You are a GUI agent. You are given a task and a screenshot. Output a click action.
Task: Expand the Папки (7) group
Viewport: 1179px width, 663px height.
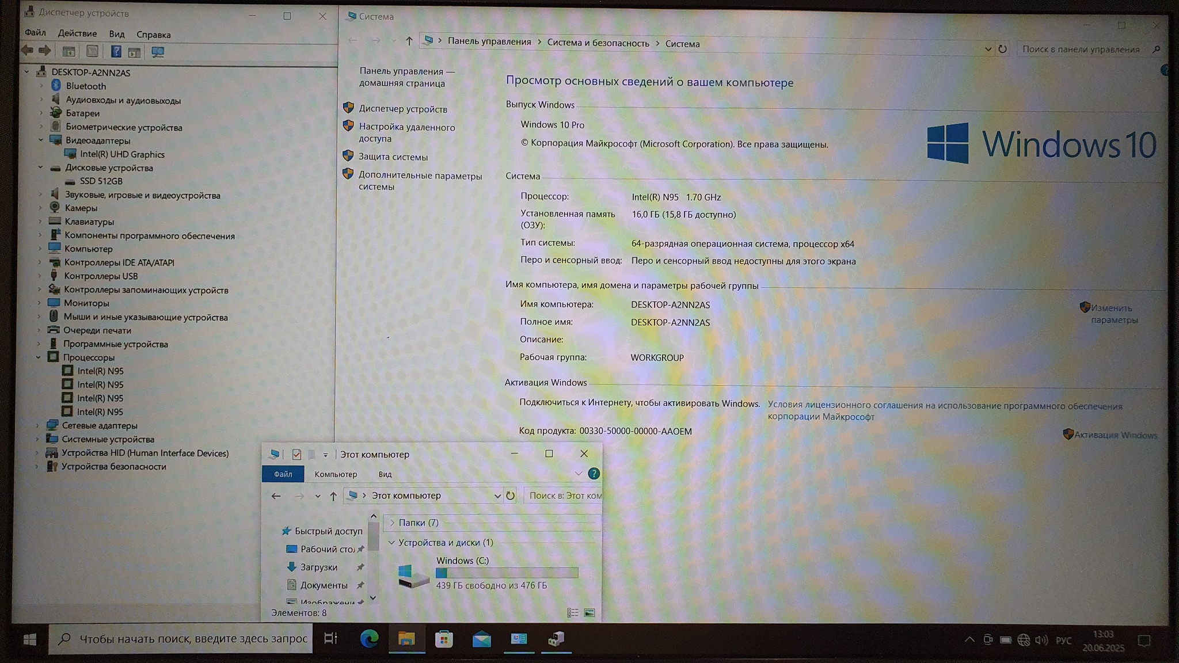[x=392, y=523]
